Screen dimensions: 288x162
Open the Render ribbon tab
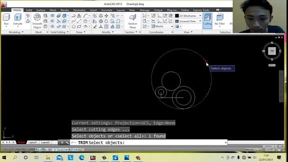click(65, 10)
